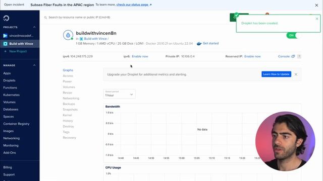Image resolution: width=323 pixels, height=181 pixels.
Task: Open the Select period 1 hour dropdown
Action: [x=119, y=94]
